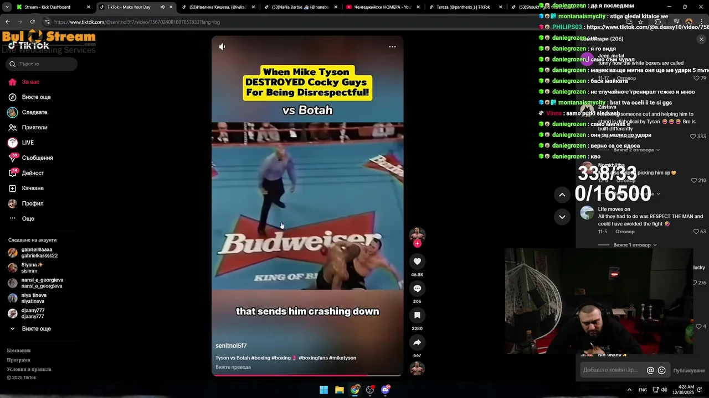Click 'Вижте превода' translation link

[233, 367]
